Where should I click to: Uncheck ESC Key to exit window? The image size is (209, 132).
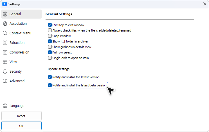point(50,25)
